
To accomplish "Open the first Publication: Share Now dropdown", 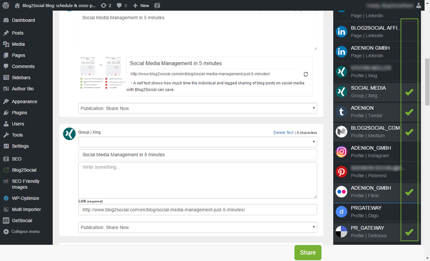I will 197,108.
